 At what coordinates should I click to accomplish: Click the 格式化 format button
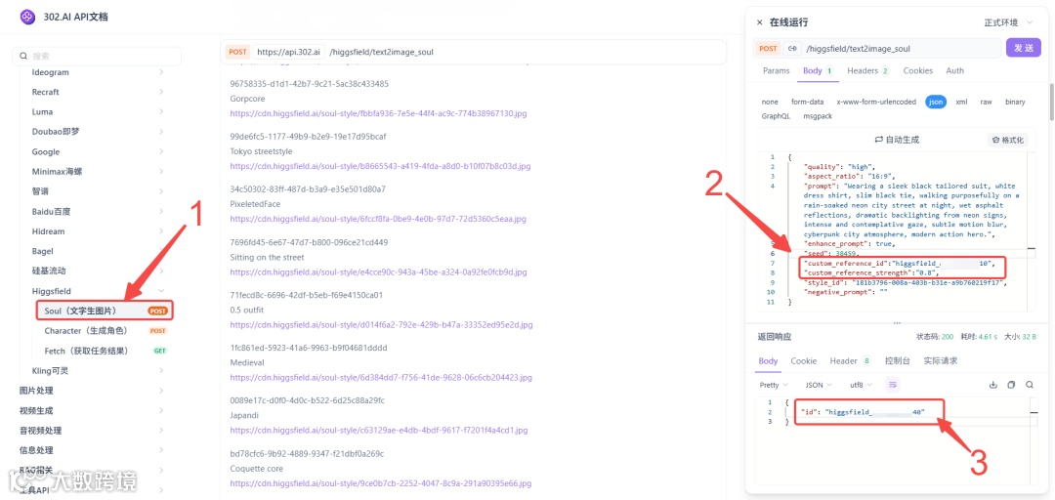point(1008,140)
